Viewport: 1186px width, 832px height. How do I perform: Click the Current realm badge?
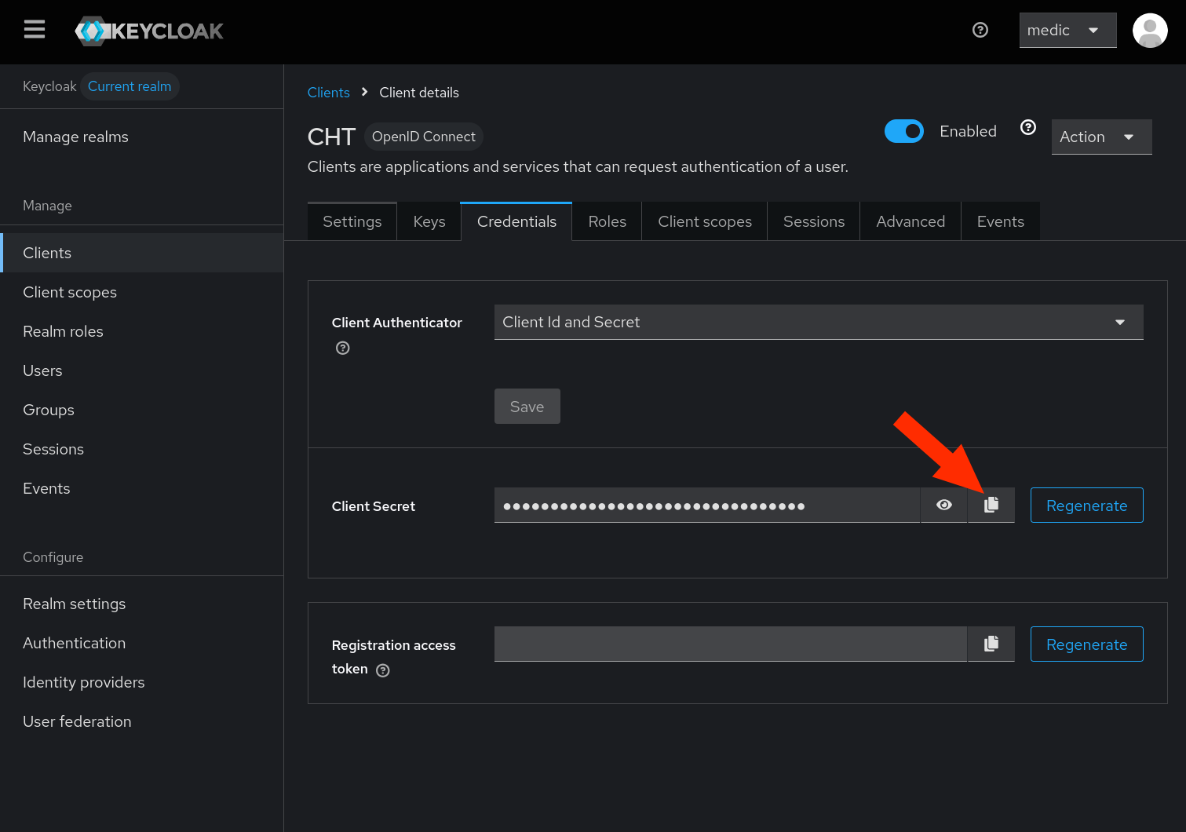point(130,86)
